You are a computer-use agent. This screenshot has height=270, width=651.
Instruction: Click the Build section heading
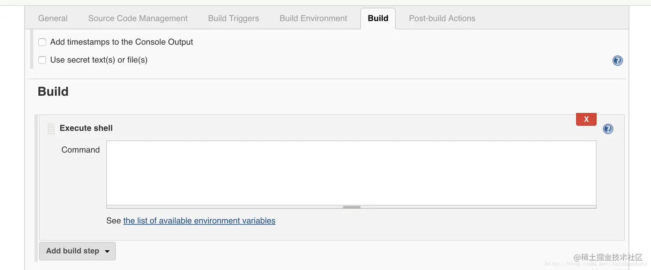(x=53, y=91)
